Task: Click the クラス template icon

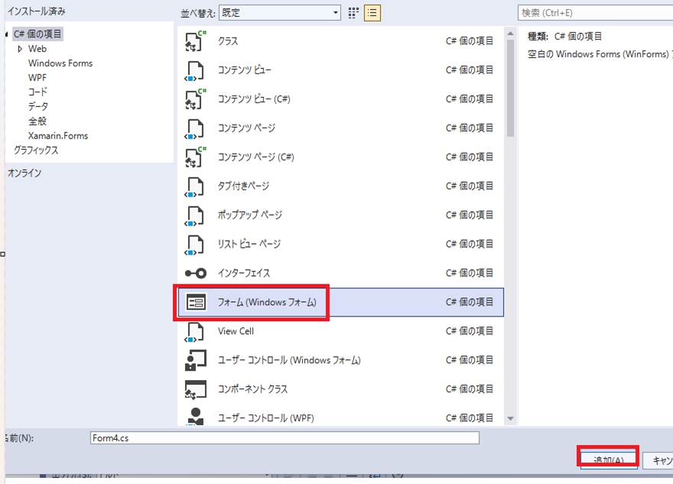Action: pyautogui.click(x=196, y=41)
